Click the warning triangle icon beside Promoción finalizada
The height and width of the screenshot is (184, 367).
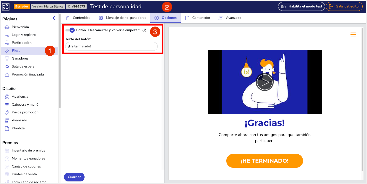pyautogui.click(x=7, y=74)
